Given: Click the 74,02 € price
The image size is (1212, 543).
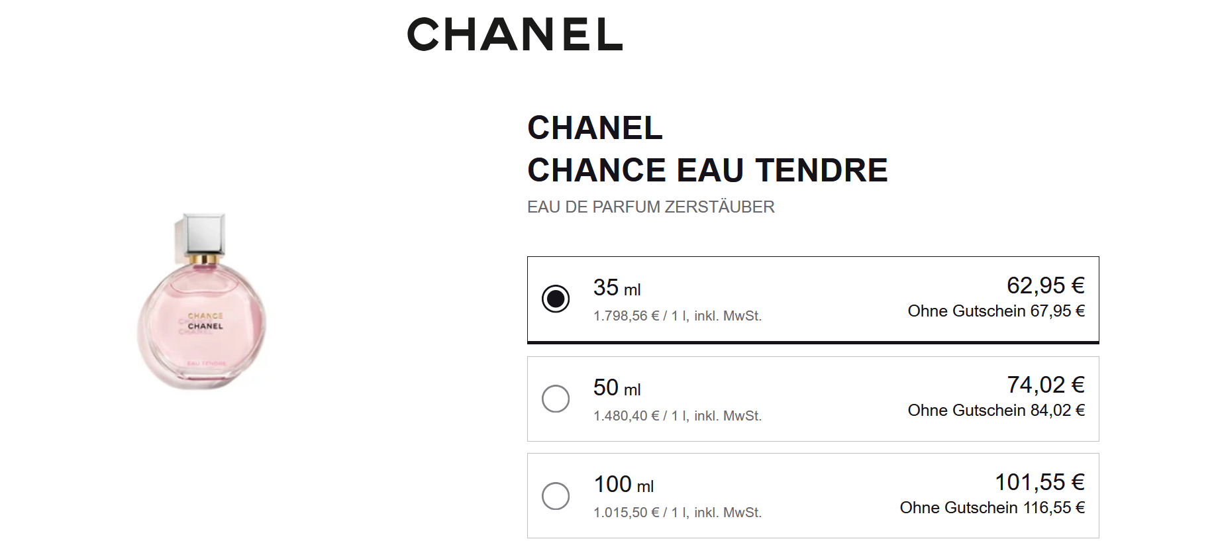Looking at the screenshot, I should coord(1045,385).
